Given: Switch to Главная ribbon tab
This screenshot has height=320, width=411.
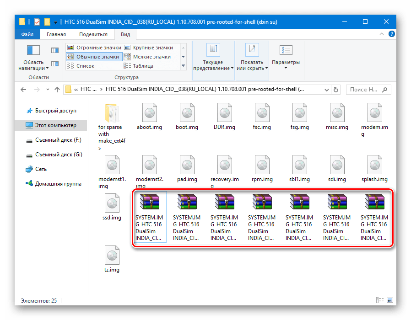Looking at the screenshot, I should pos(56,34).
